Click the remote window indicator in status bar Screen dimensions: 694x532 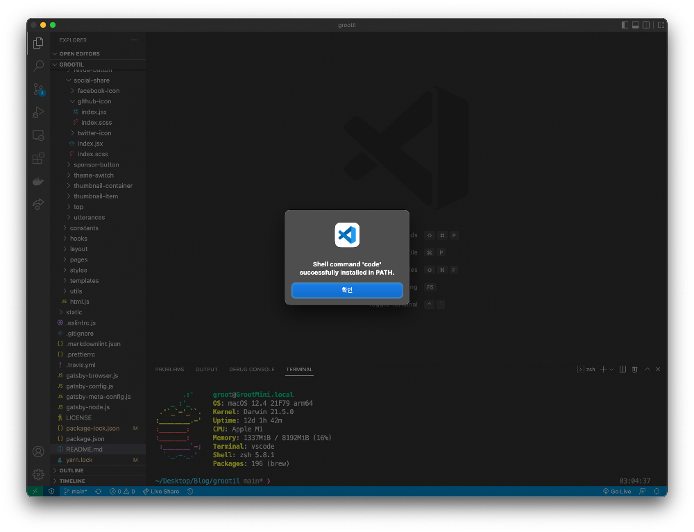tap(35, 491)
